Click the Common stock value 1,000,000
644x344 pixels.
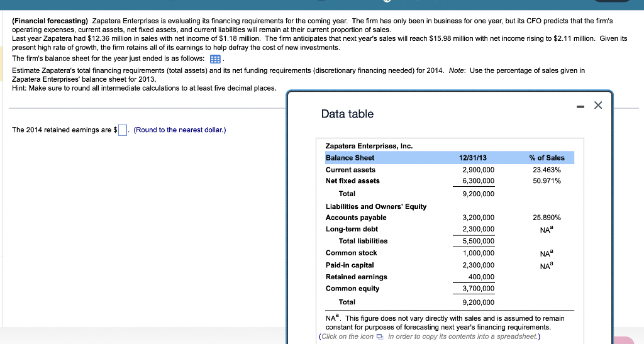[x=478, y=253]
